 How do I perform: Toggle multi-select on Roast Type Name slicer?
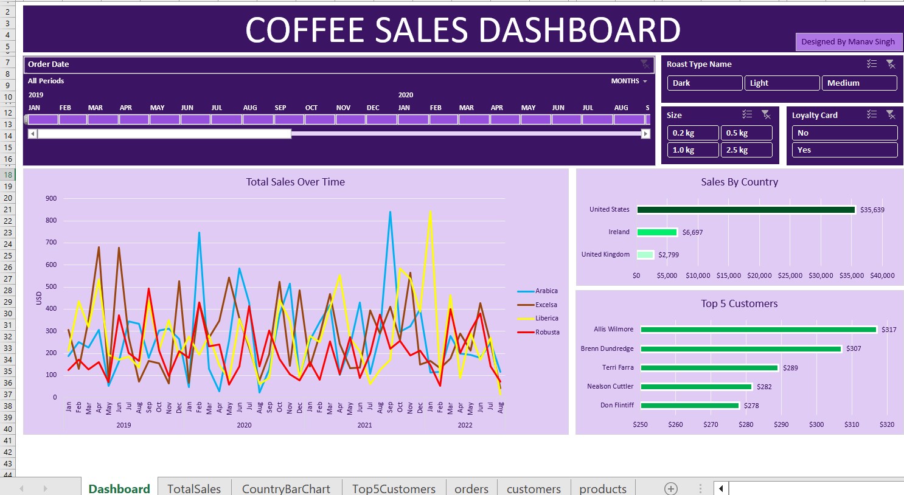tap(872, 64)
